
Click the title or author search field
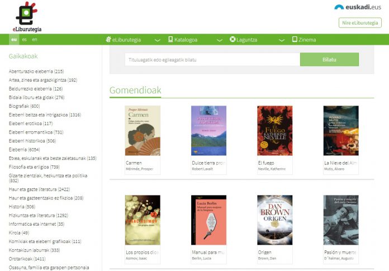click(x=212, y=59)
